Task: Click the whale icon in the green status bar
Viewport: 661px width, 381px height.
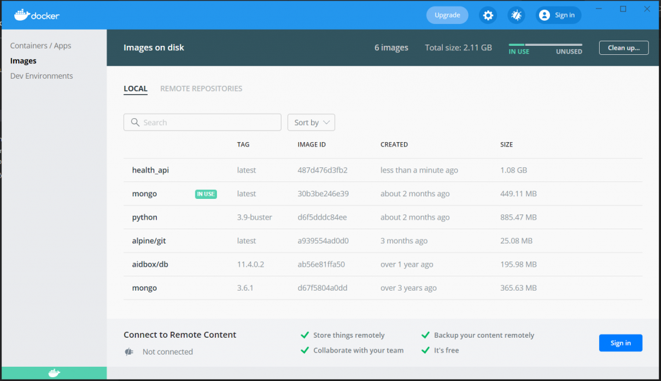Action: [54, 373]
